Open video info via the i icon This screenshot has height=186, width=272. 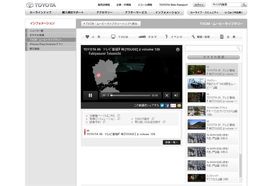178,49
